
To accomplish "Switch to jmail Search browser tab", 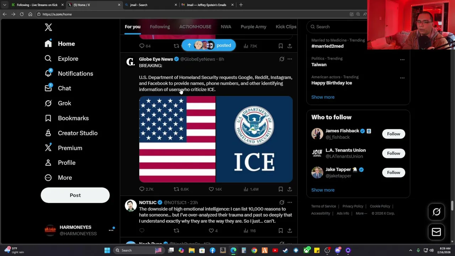I will pyautogui.click(x=151, y=5).
